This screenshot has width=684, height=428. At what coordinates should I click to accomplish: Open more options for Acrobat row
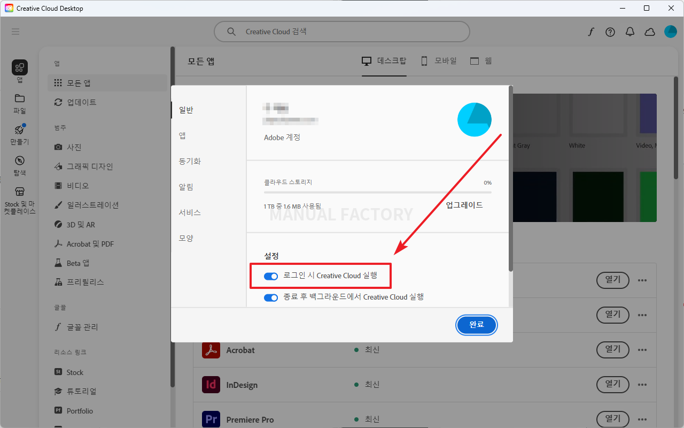pyautogui.click(x=642, y=350)
